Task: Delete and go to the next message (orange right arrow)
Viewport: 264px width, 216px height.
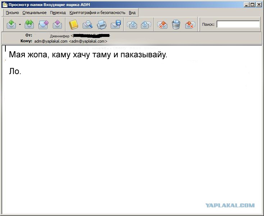Action: [x=190, y=25]
